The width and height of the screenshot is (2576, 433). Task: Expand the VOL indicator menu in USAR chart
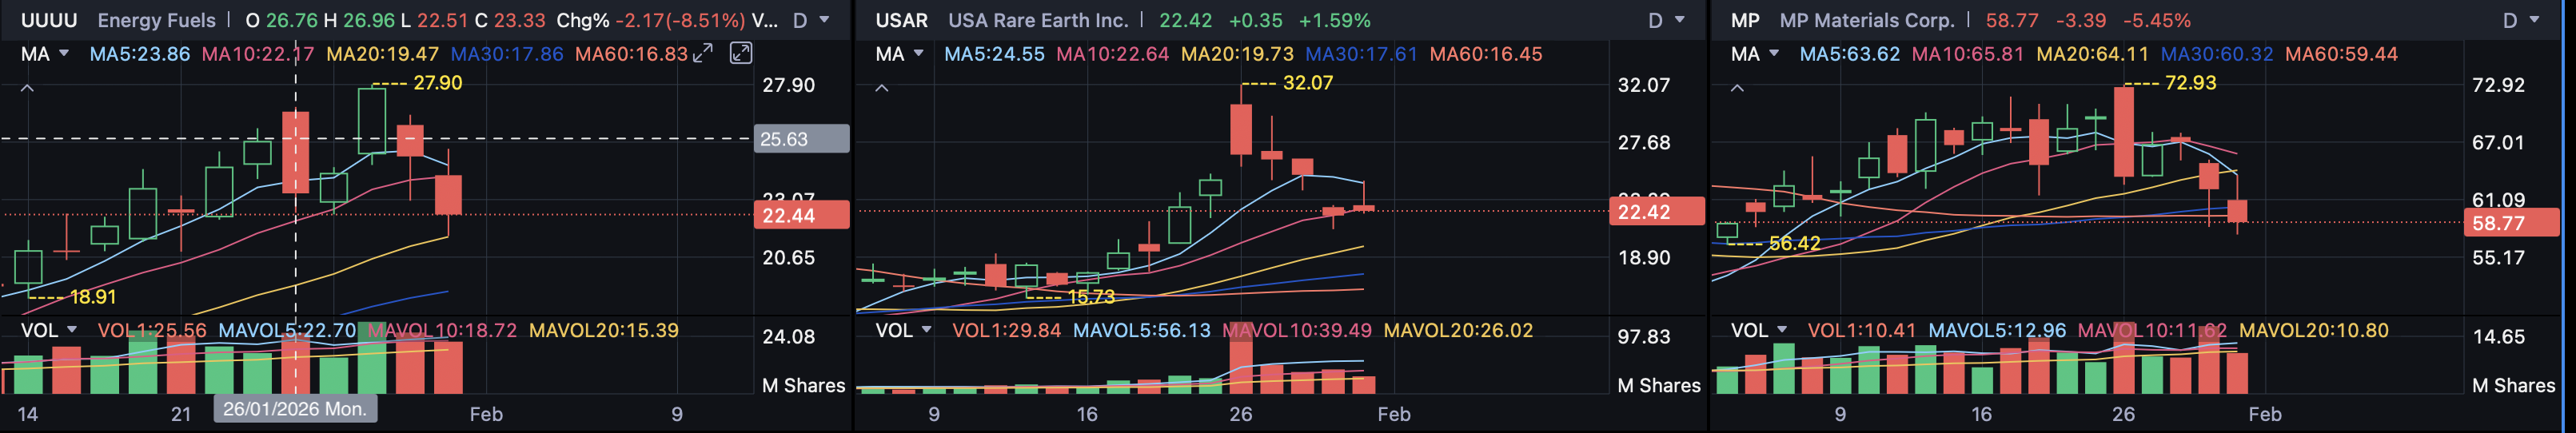coord(903,330)
